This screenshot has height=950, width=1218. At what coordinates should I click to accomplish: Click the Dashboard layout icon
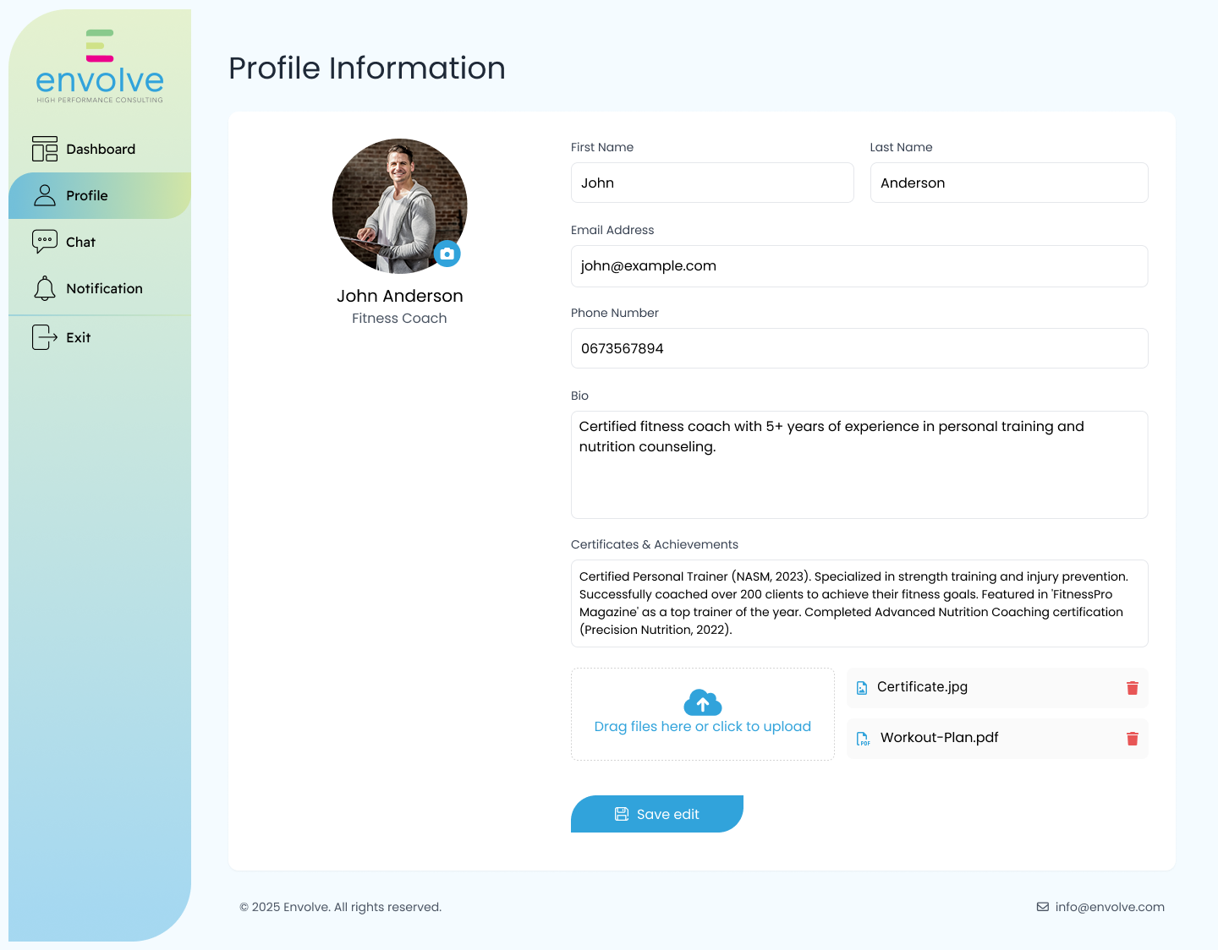click(x=45, y=149)
